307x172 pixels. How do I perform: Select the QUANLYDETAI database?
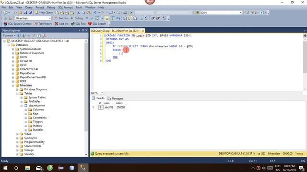pos(29,69)
